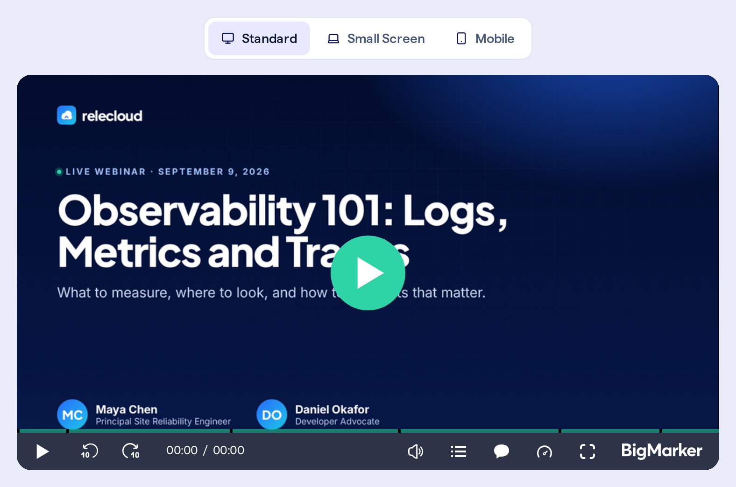Enter fullscreen mode

tap(587, 451)
